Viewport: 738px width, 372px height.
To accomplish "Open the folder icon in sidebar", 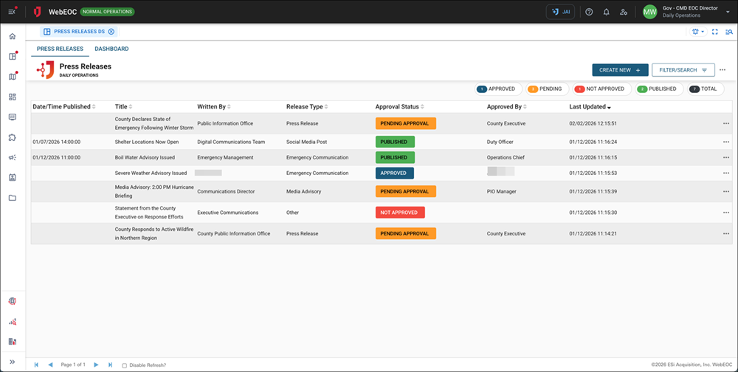I will pos(13,198).
